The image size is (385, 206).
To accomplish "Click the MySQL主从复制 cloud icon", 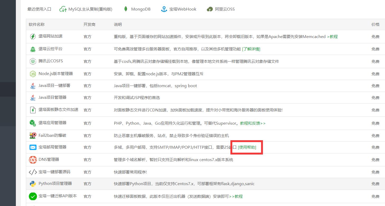I will tap(63, 9).
